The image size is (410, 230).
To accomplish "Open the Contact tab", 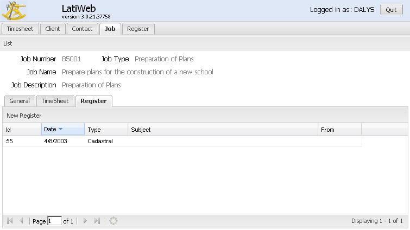I will [82, 29].
